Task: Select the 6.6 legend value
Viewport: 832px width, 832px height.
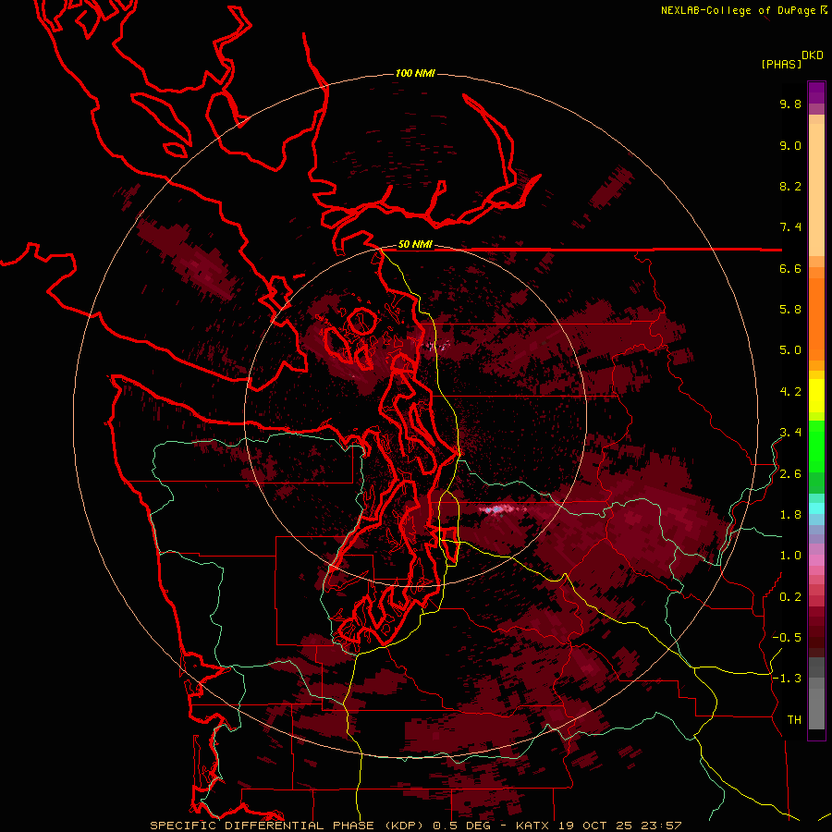Action: tap(790, 268)
